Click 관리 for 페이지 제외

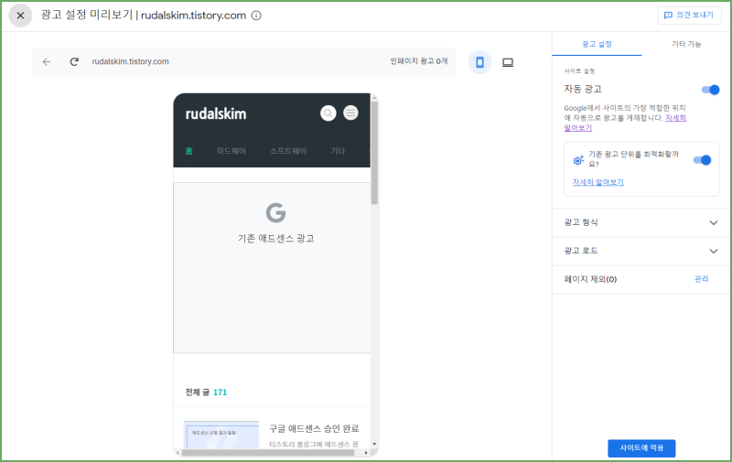(x=701, y=279)
